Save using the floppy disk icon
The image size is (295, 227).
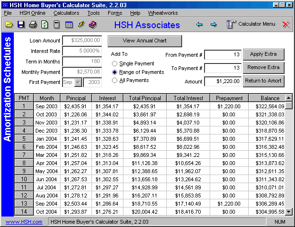pyautogui.click(x=21, y=25)
